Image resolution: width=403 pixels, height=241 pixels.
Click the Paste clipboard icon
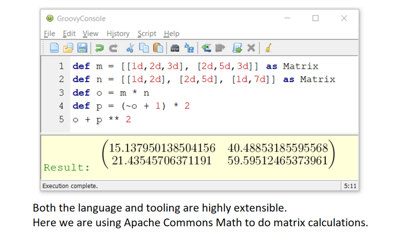coord(158,48)
